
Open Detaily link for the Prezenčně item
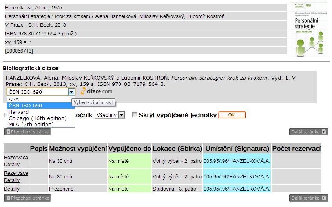click(12, 189)
